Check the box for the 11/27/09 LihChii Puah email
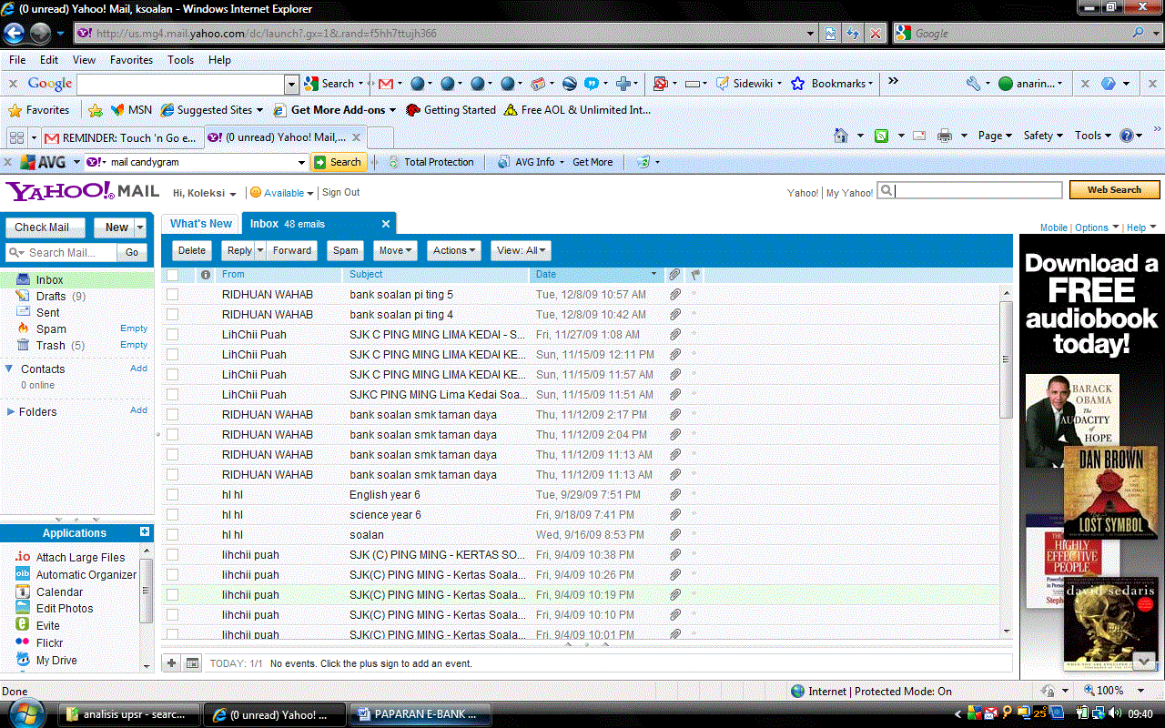Image resolution: width=1165 pixels, height=728 pixels. click(x=172, y=335)
